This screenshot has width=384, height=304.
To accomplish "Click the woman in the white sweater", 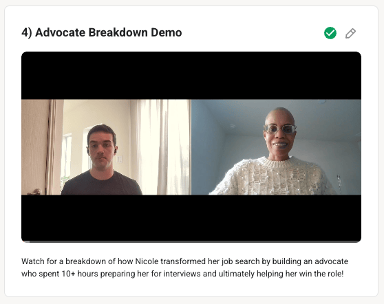I will pos(277,151).
